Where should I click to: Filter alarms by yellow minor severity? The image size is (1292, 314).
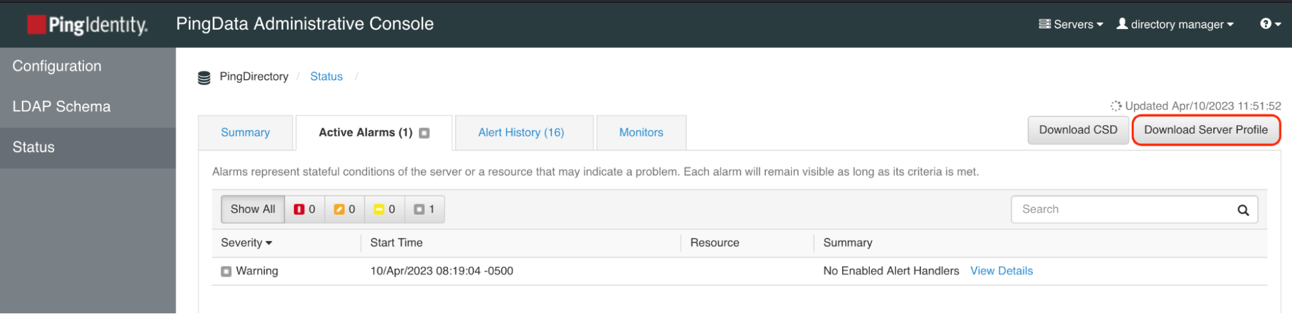click(x=385, y=210)
